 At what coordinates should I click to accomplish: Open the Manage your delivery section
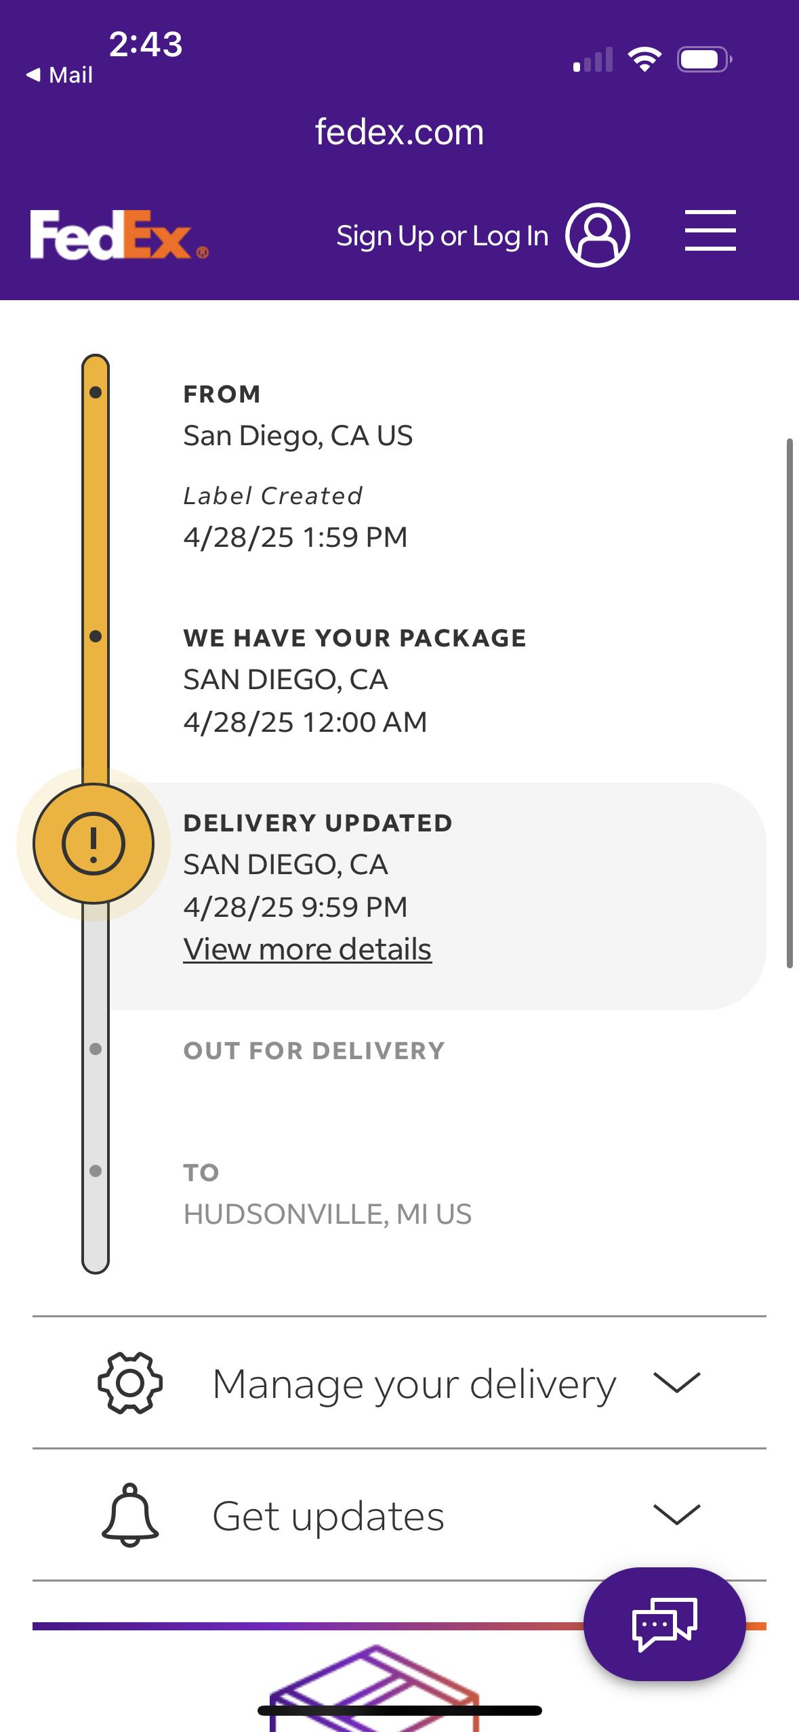413,1383
